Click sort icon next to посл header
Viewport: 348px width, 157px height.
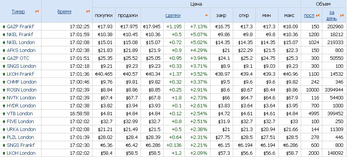click(x=317, y=15)
